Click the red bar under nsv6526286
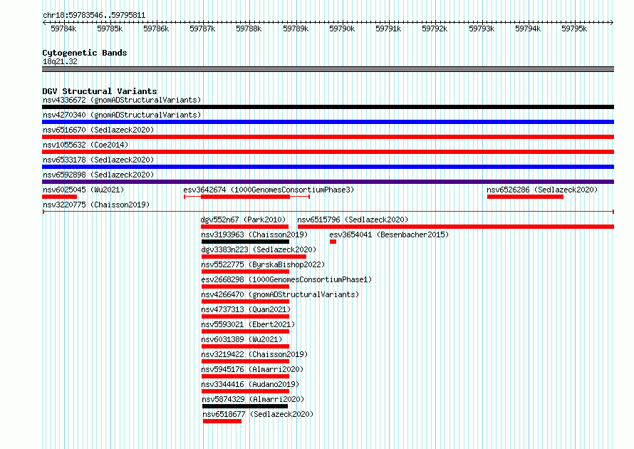 pos(525,197)
